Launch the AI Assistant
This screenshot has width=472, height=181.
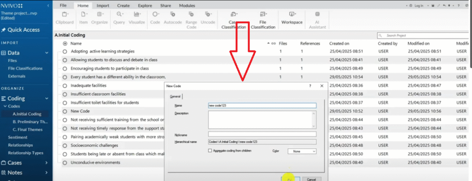click(317, 20)
